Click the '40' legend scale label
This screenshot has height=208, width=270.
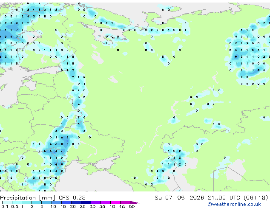(112, 206)
